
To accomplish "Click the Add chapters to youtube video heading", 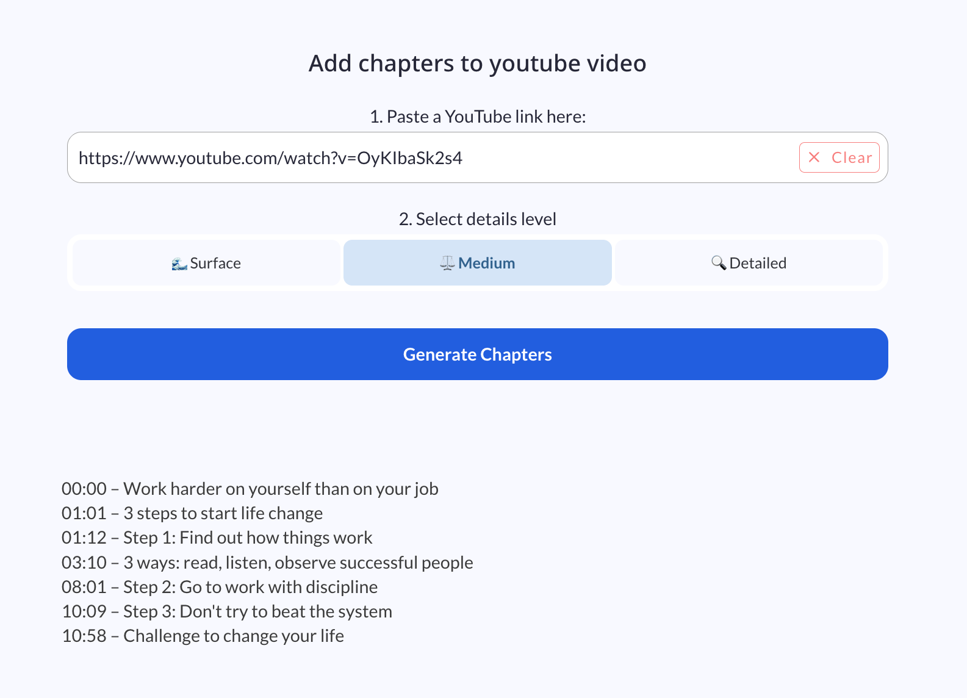I will click(477, 63).
